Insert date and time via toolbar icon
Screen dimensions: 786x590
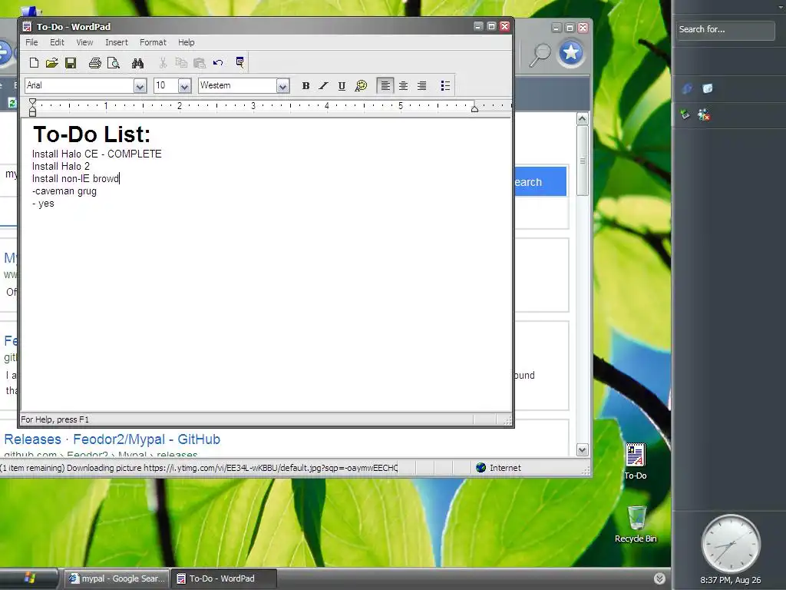(239, 62)
